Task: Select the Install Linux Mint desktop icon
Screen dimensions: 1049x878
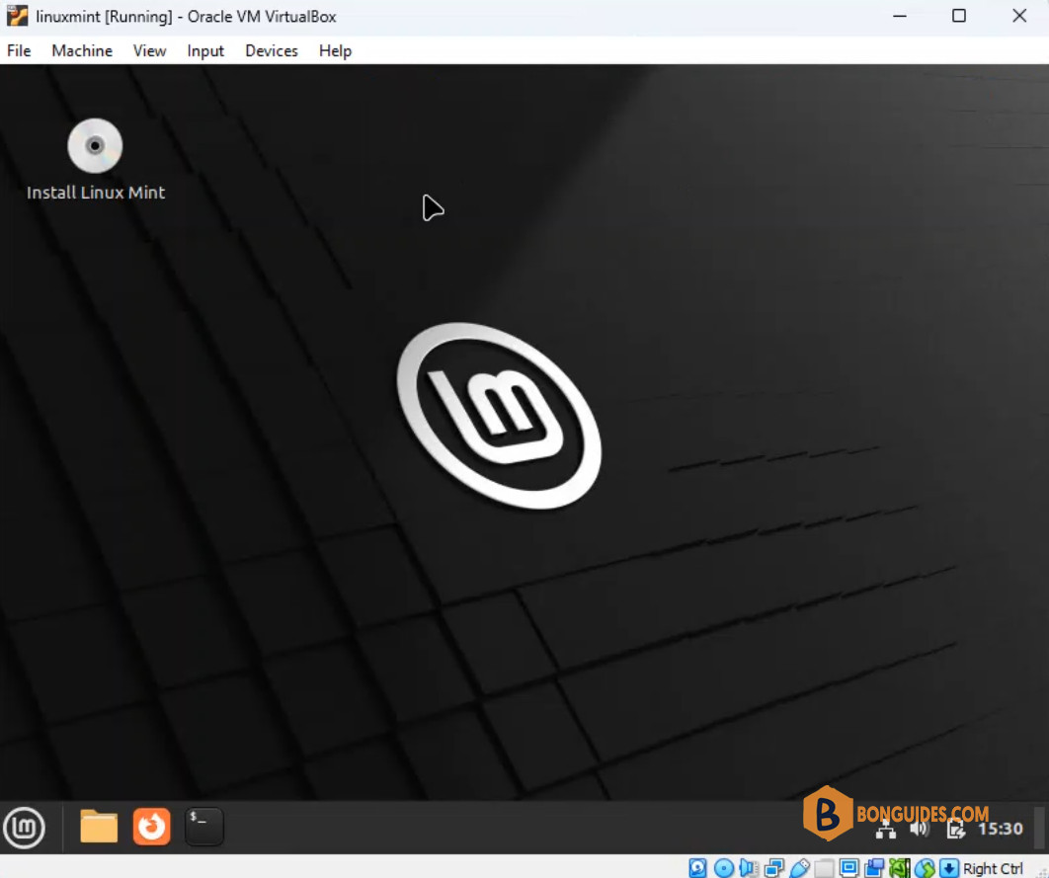Action: (95, 145)
